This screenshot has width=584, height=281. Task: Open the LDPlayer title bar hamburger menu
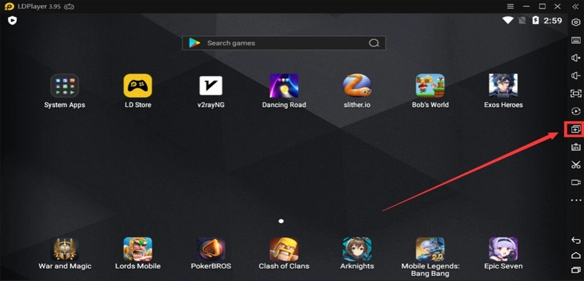pos(510,7)
